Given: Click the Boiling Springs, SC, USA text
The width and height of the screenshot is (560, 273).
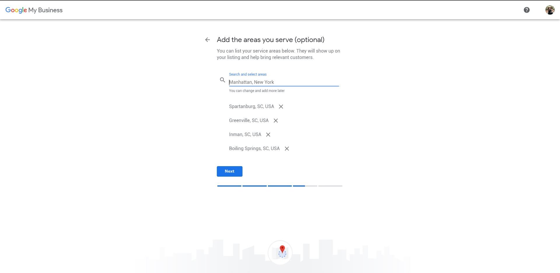Looking at the screenshot, I should (x=254, y=148).
